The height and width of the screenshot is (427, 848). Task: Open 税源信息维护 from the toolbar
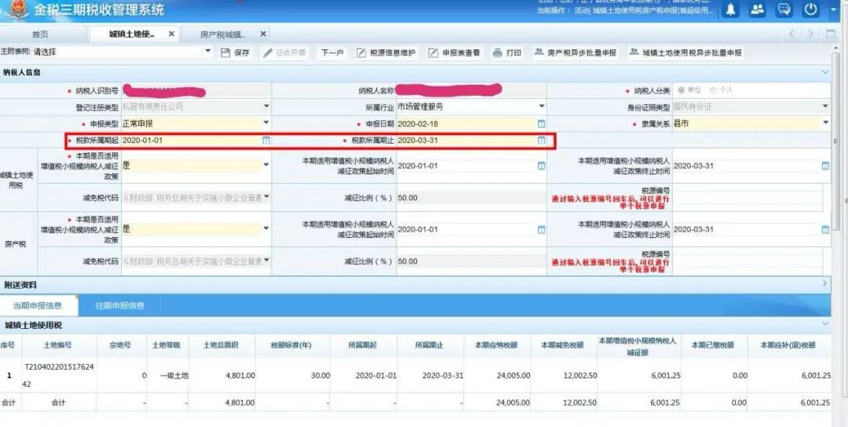click(x=386, y=53)
